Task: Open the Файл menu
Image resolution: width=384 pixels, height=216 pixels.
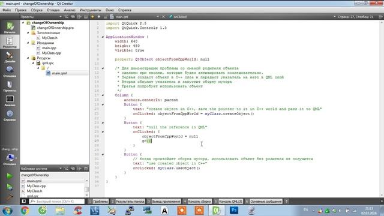Action: tap(7, 10)
